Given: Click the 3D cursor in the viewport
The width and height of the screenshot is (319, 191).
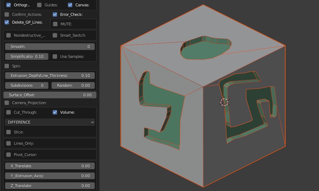Looking at the screenshot, I should click(224, 102).
